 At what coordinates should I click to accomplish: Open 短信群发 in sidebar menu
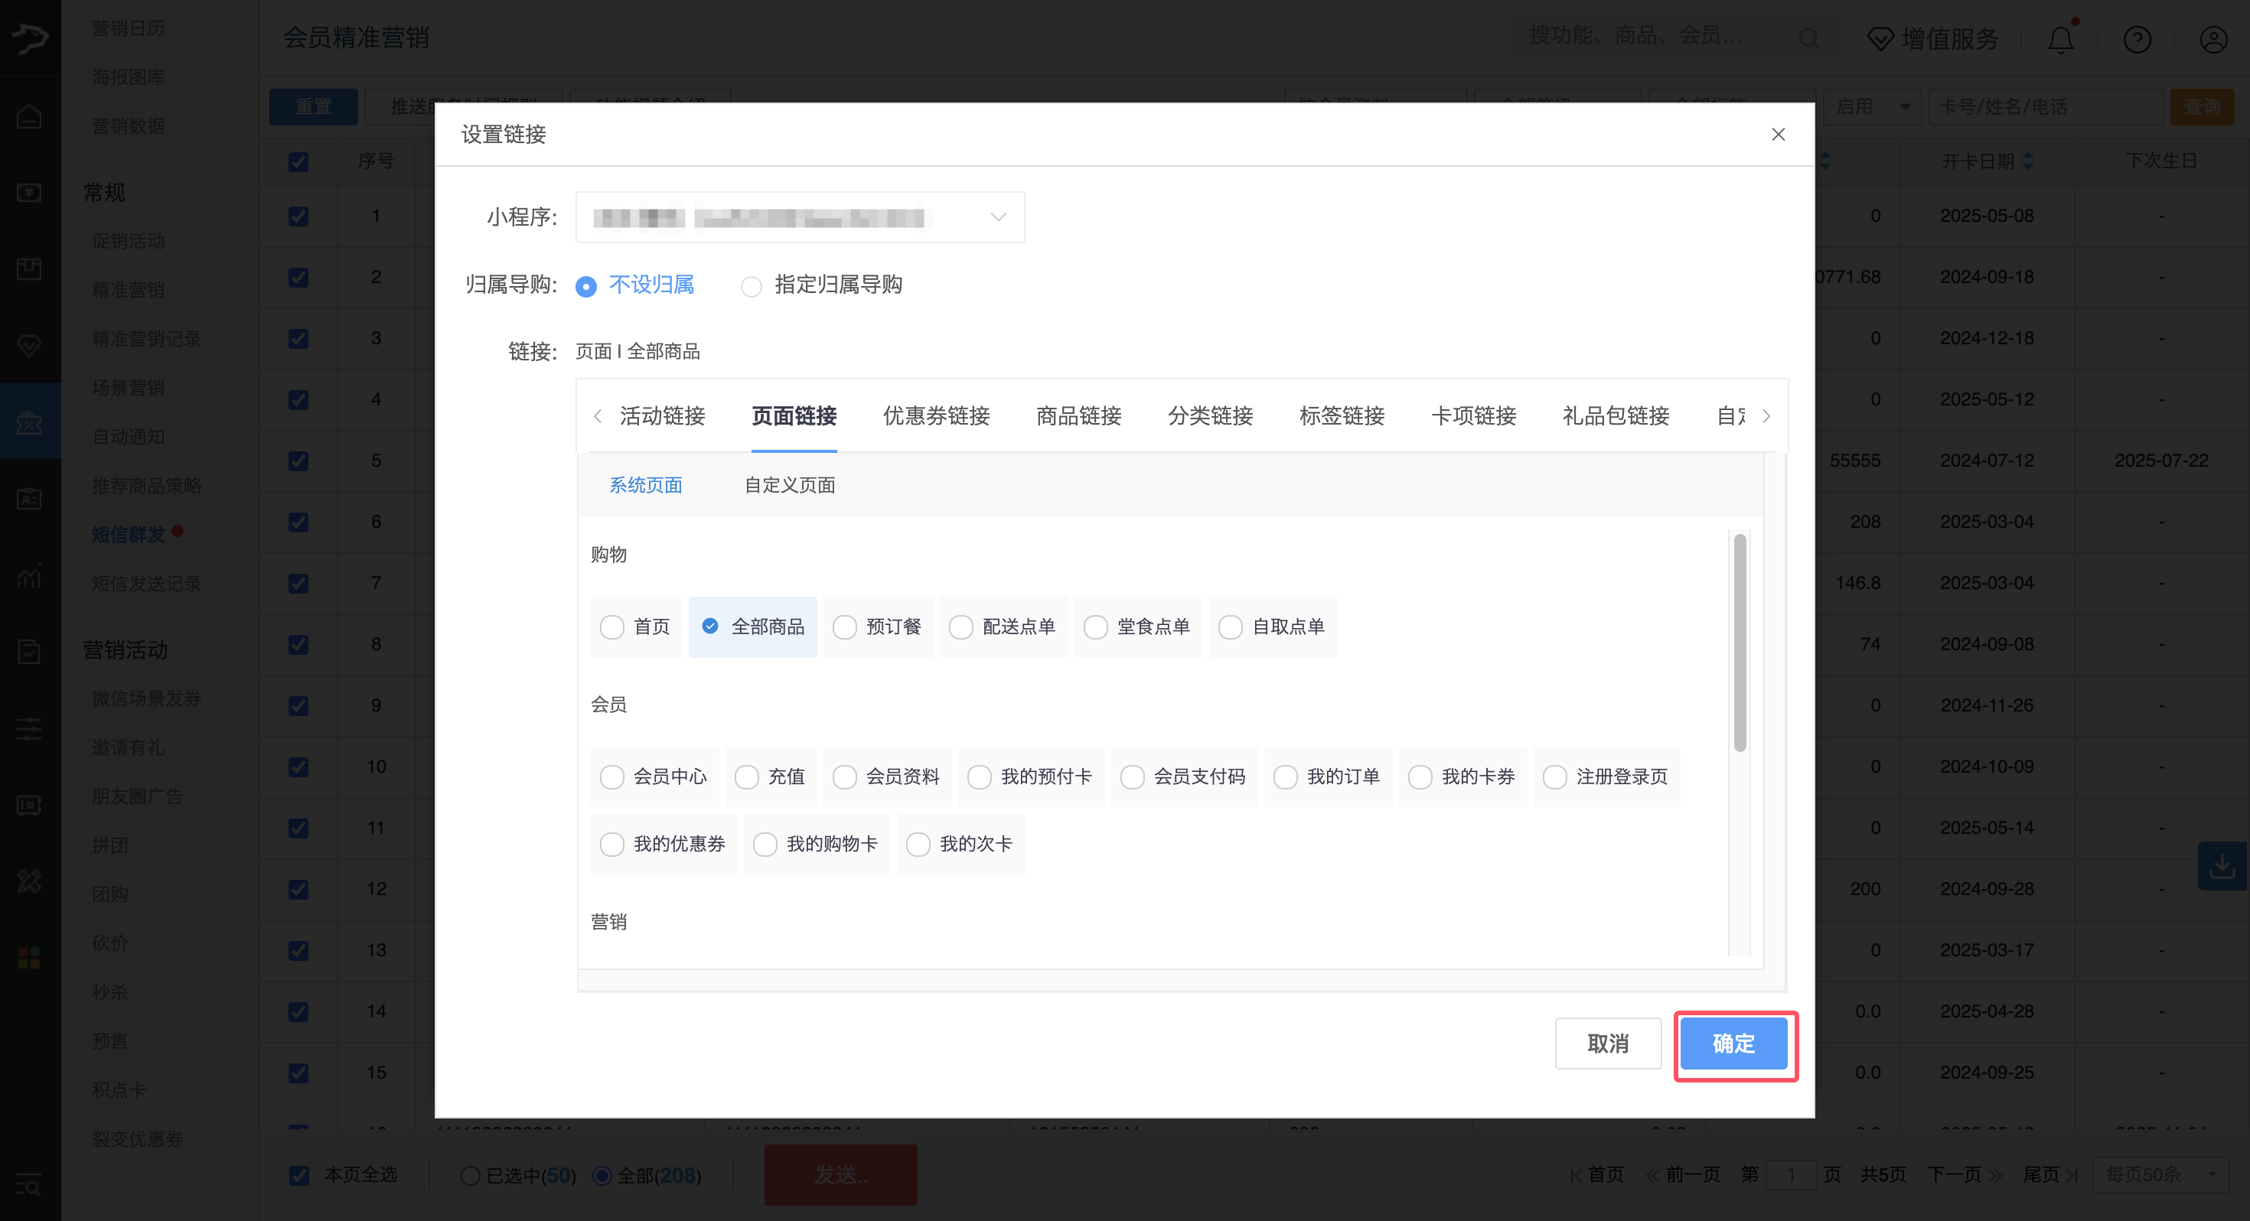pyautogui.click(x=129, y=535)
